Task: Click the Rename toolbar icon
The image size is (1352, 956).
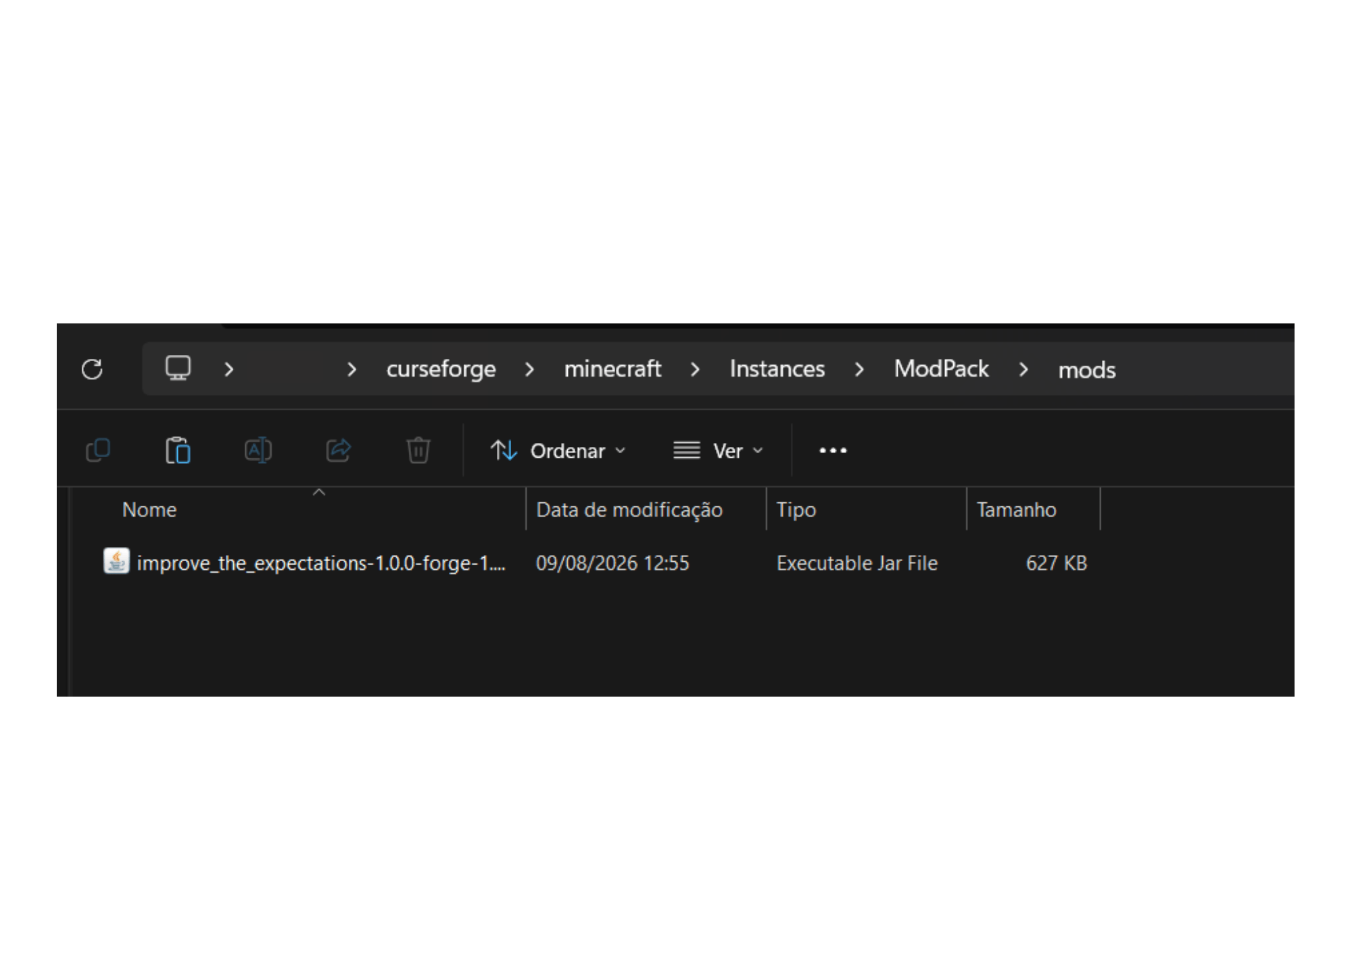Action: pyautogui.click(x=258, y=450)
